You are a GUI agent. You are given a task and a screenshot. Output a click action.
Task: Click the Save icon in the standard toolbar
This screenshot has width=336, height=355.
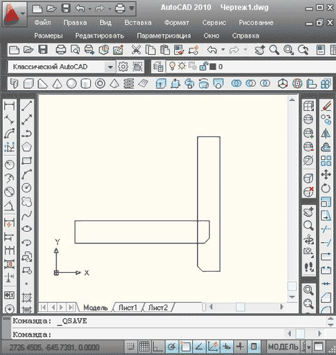[43, 49]
